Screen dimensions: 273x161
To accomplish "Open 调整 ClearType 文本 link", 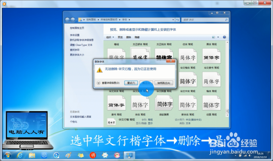I will click(x=81, y=45).
